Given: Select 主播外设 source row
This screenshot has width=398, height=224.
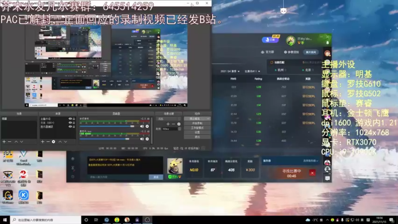Looking at the screenshot, I should tap(58, 118).
